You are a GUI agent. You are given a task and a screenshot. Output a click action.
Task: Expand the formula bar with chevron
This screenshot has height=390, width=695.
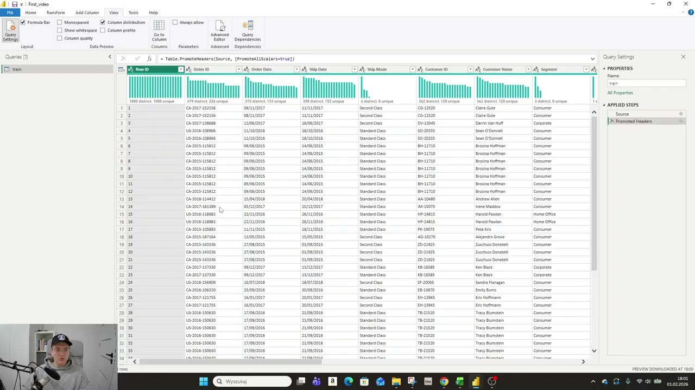592,58
